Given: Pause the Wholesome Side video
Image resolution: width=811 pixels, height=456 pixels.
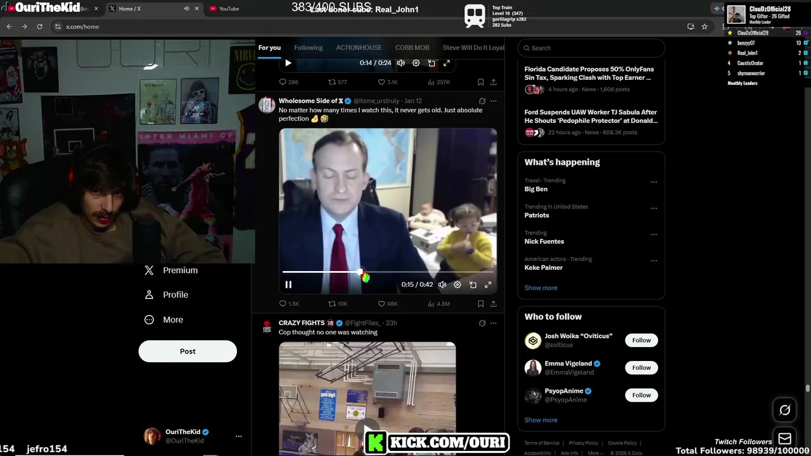Looking at the screenshot, I should coord(288,285).
